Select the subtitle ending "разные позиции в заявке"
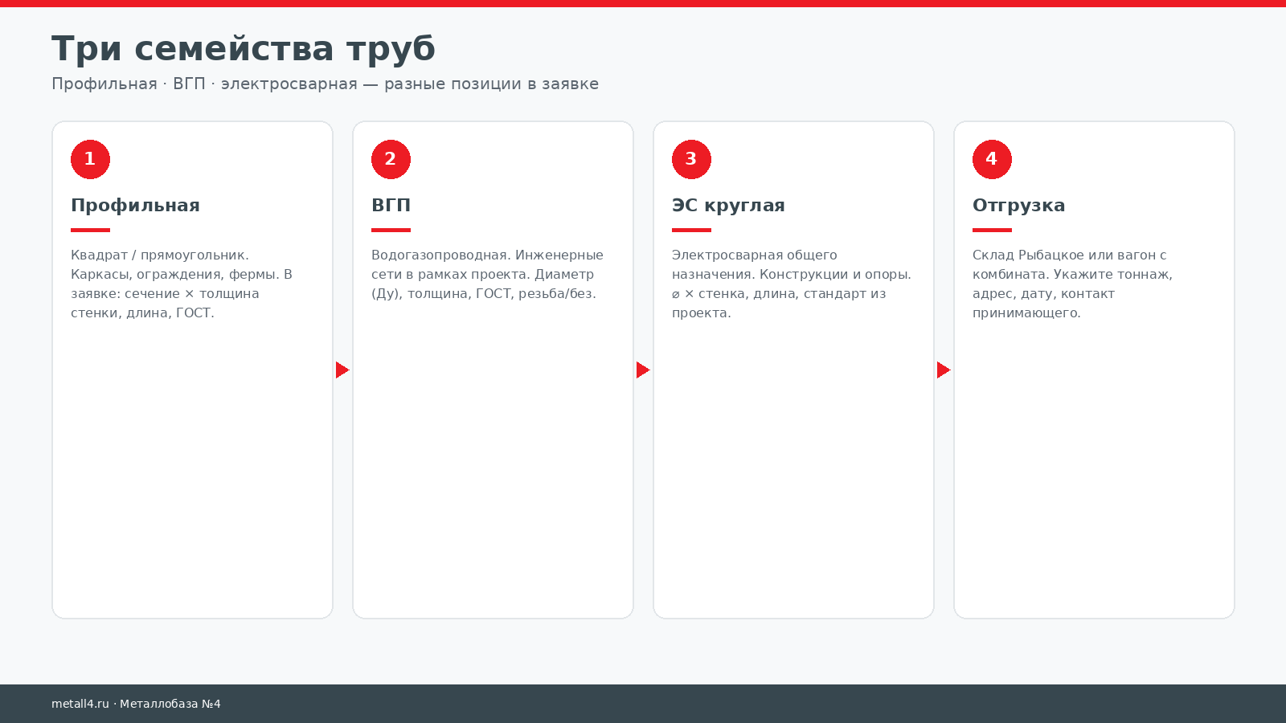1286x723 pixels. [x=325, y=84]
